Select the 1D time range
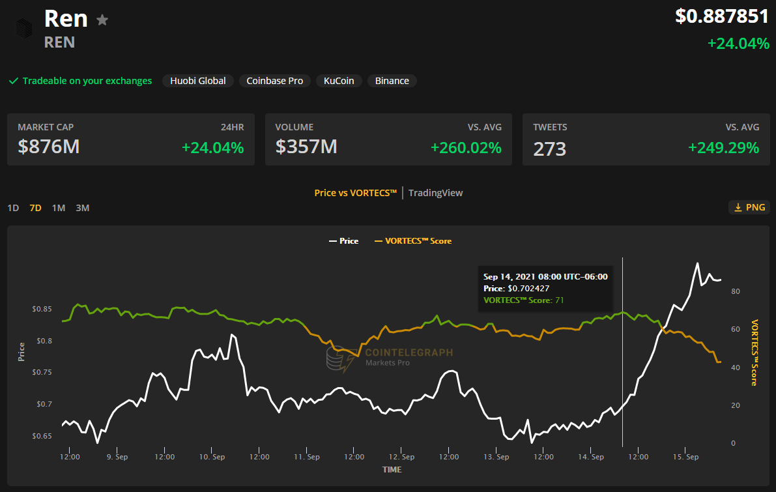This screenshot has height=492, width=776. click(13, 208)
